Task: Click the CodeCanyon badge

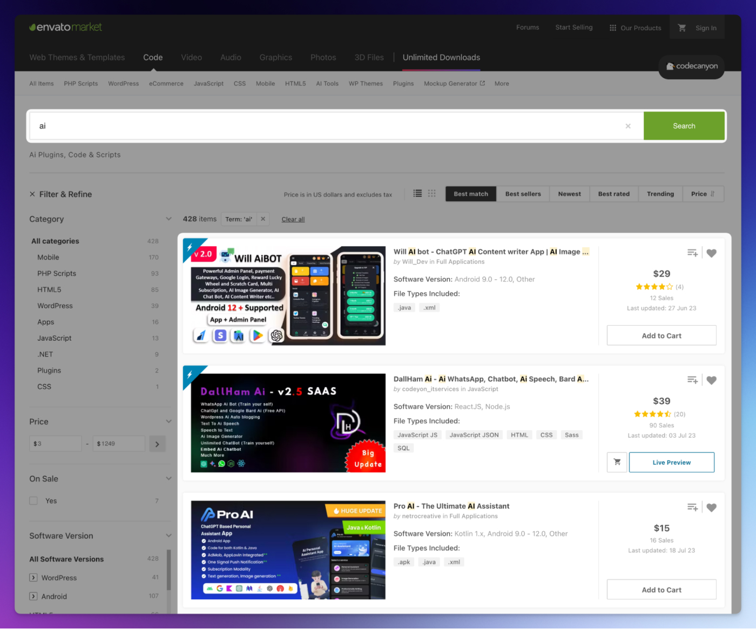Action: (x=692, y=66)
